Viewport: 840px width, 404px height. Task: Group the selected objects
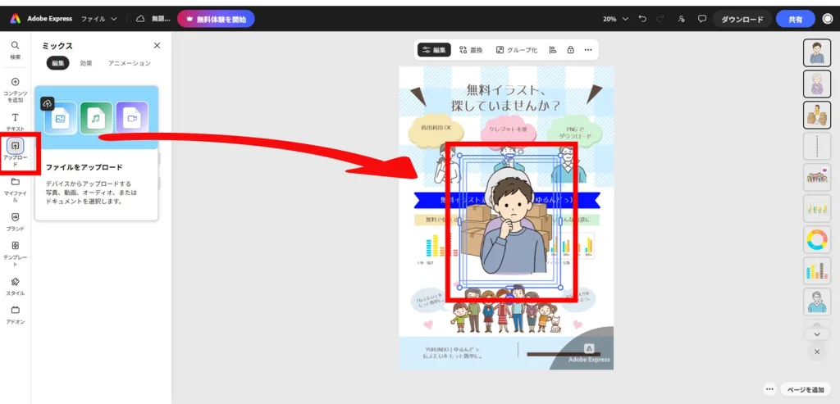[x=517, y=50]
